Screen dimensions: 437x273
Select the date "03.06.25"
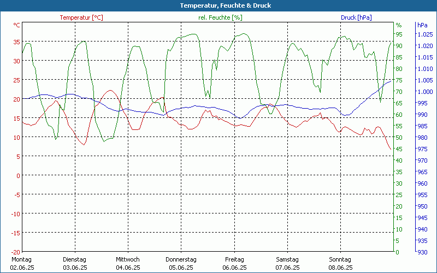coord(75,268)
